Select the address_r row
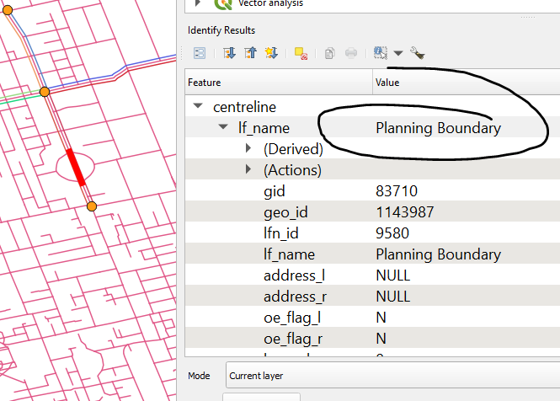The height and width of the screenshot is (401, 560). pyautogui.click(x=372, y=297)
